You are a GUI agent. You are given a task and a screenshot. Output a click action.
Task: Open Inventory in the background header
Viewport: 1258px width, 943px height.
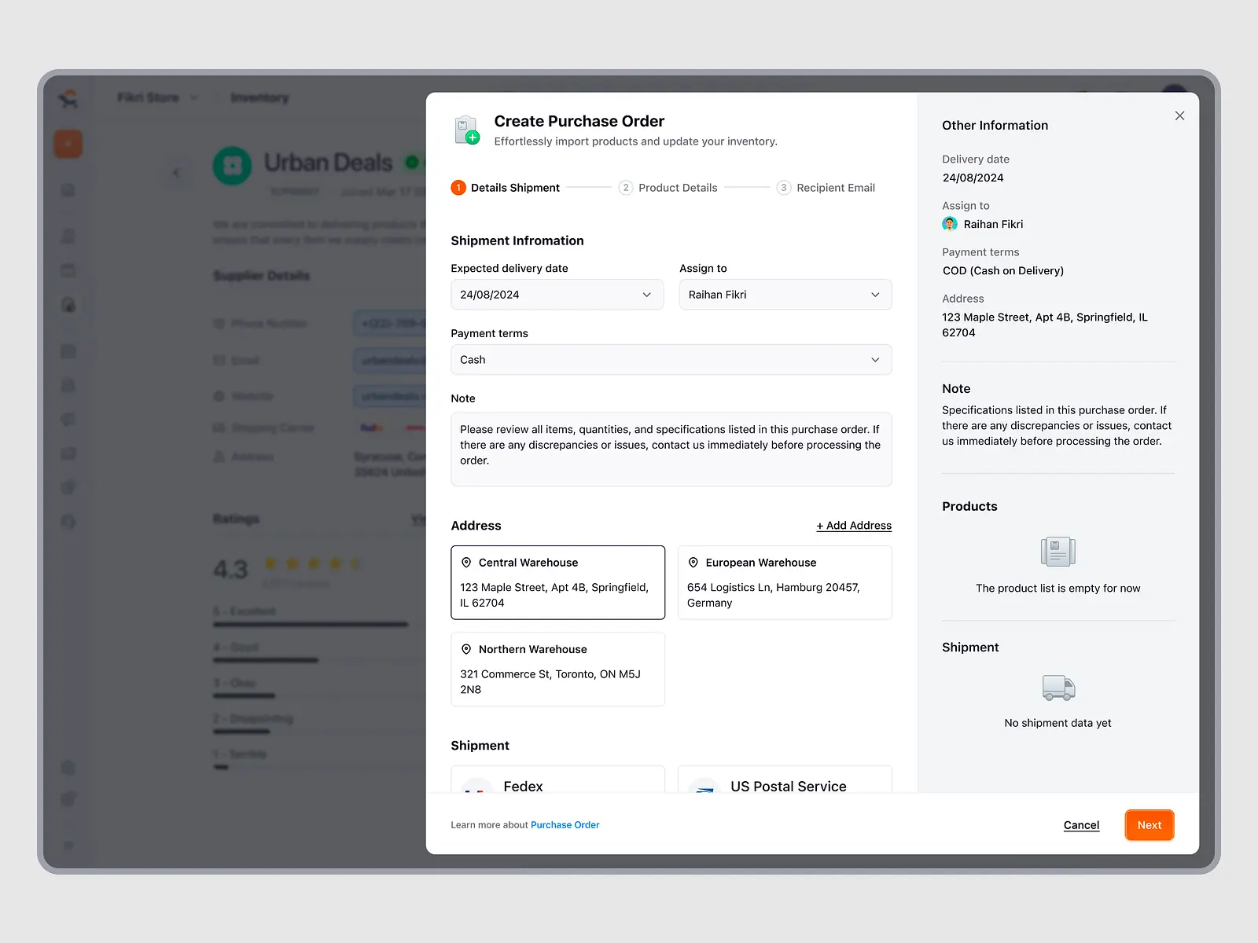coord(259,97)
